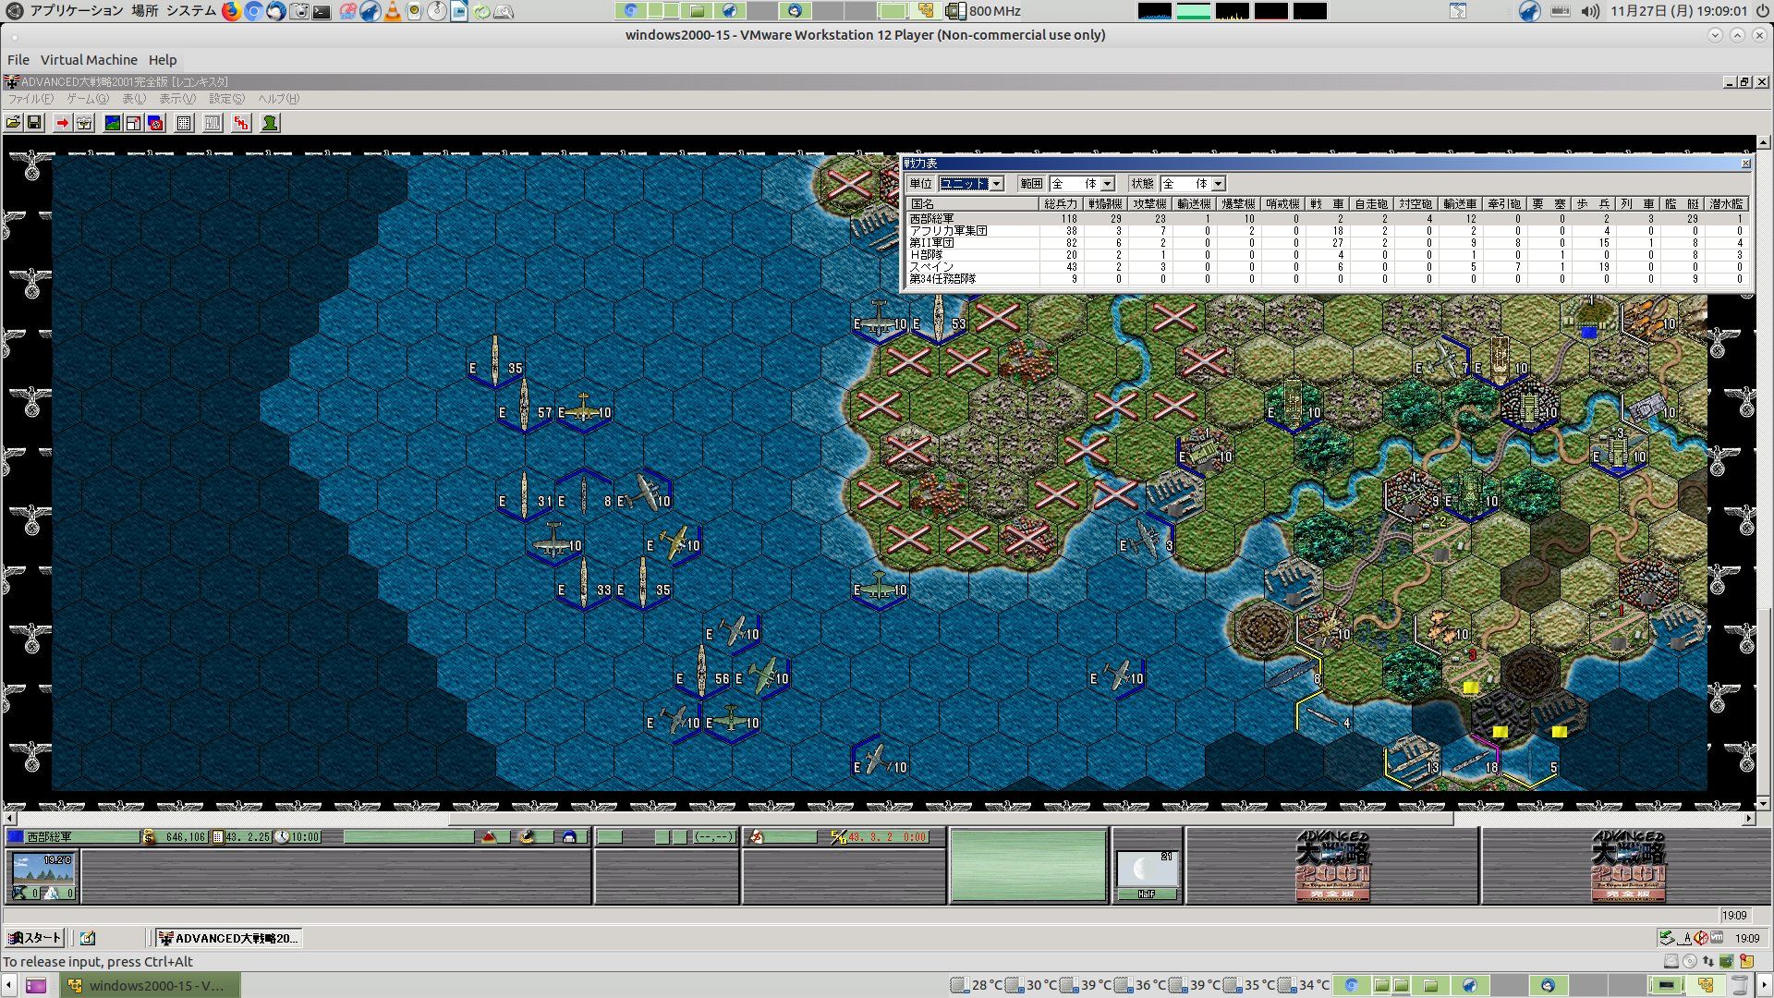The image size is (1774, 998).
Task: Sort table by 国名 column header
Action: [x=971, y=204]
